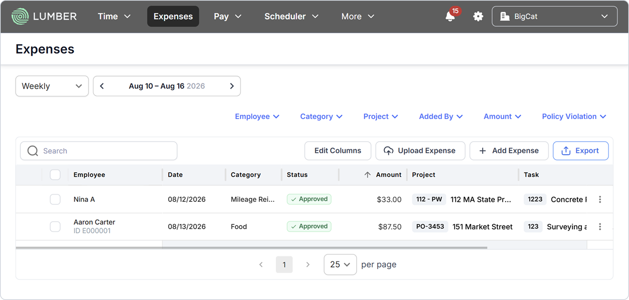Click the 123 task tag
This screenshot has width=629, height=300.
tap(533, 226)
